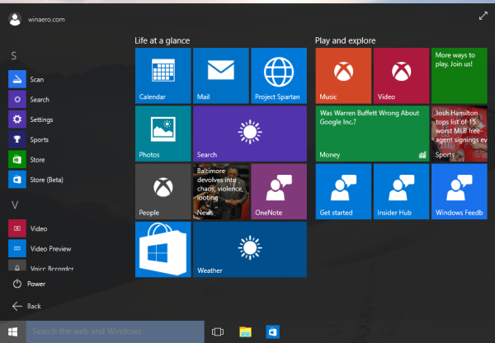Screen dimensions: 495x343
Task: Open the Get started tile
Action: click(343, 191)
